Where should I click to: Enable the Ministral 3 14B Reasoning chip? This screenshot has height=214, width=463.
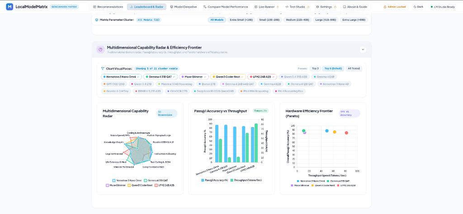175,84
